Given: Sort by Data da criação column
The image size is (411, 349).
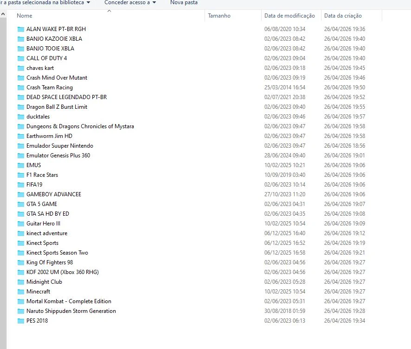Looking at the screenshot, I should 352,16.
